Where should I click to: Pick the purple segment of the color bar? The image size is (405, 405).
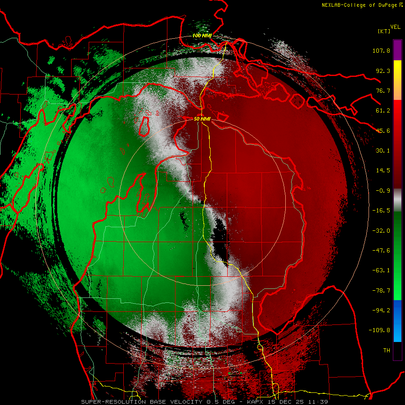pyautogui.click(x=397, y=50)
